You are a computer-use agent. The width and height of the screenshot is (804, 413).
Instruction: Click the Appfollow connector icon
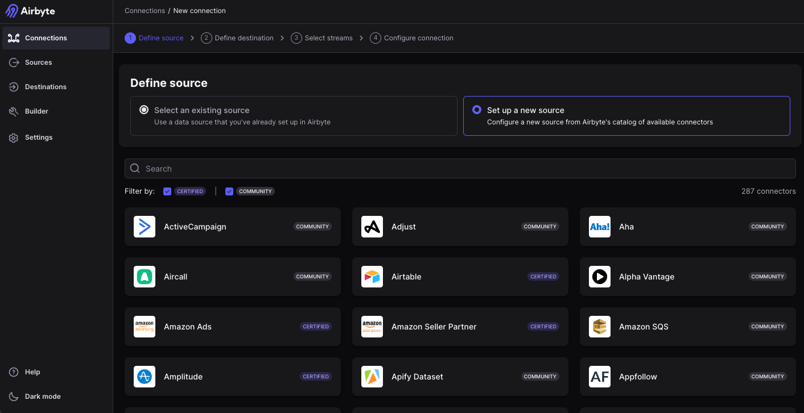600,377
